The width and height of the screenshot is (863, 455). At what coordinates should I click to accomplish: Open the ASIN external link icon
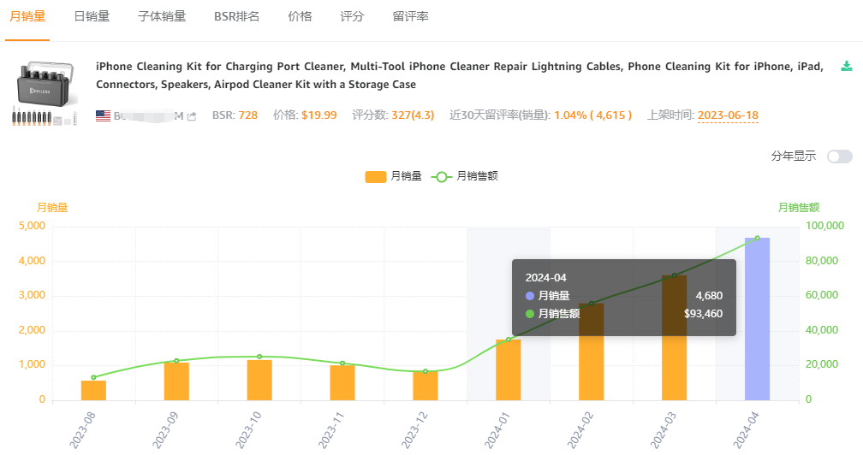[192, 116]
